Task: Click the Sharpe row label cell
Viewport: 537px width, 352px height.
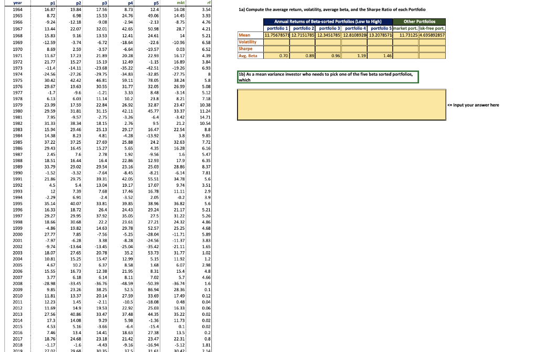Action: coord(244,49)
